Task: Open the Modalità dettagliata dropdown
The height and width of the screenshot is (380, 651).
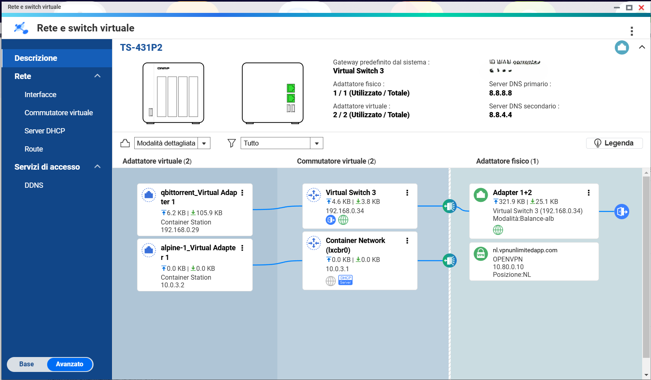Action: pyautogui.click(x=204, y=143)
